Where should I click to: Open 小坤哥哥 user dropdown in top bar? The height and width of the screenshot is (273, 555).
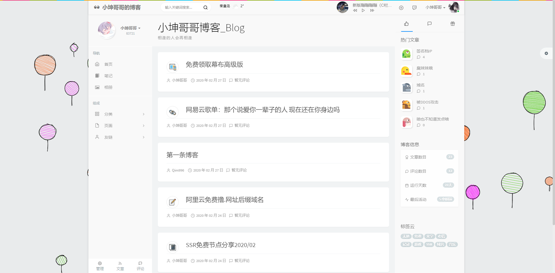click(435, 7)
